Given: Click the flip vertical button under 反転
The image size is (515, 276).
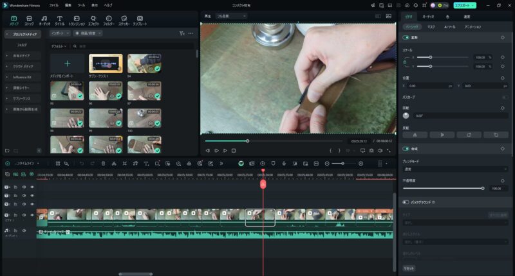Looking at the screenshot, I should pyautogui.click(x=442, y=135).
